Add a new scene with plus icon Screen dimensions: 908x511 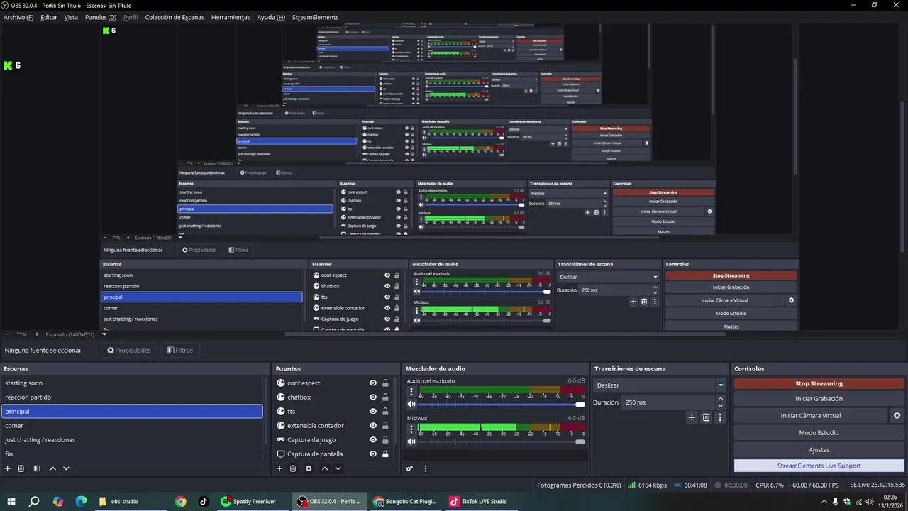point(8,468)
